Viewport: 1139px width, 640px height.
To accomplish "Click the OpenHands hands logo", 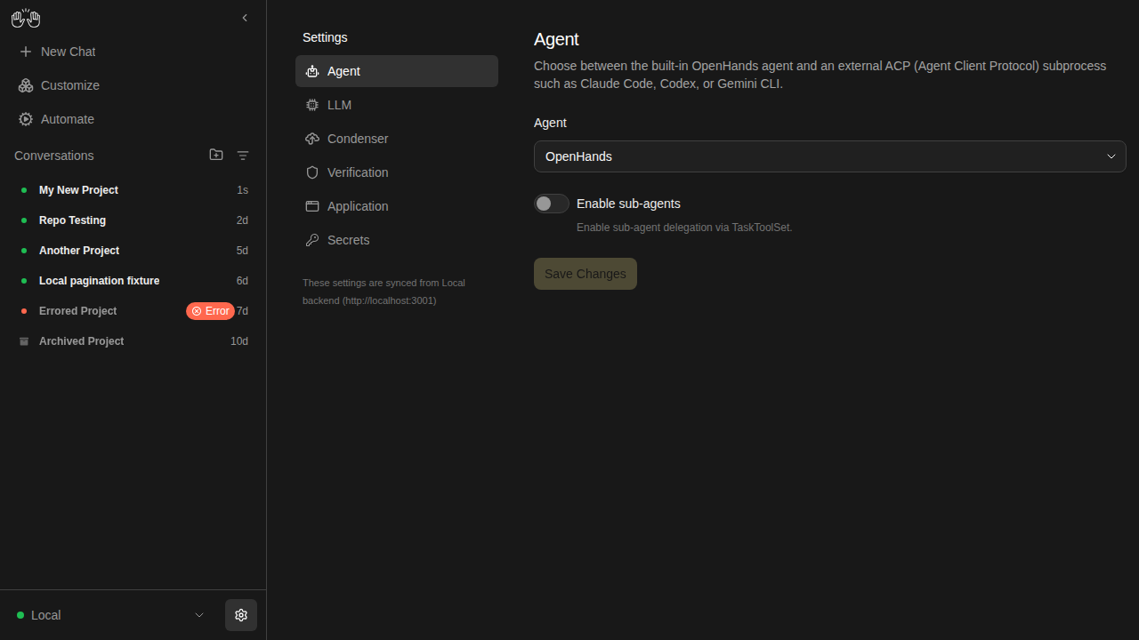I will click(26, 18).
